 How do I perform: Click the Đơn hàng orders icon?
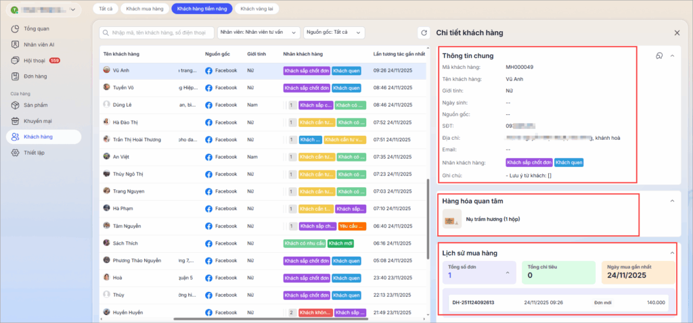click(x=15, y=76)
